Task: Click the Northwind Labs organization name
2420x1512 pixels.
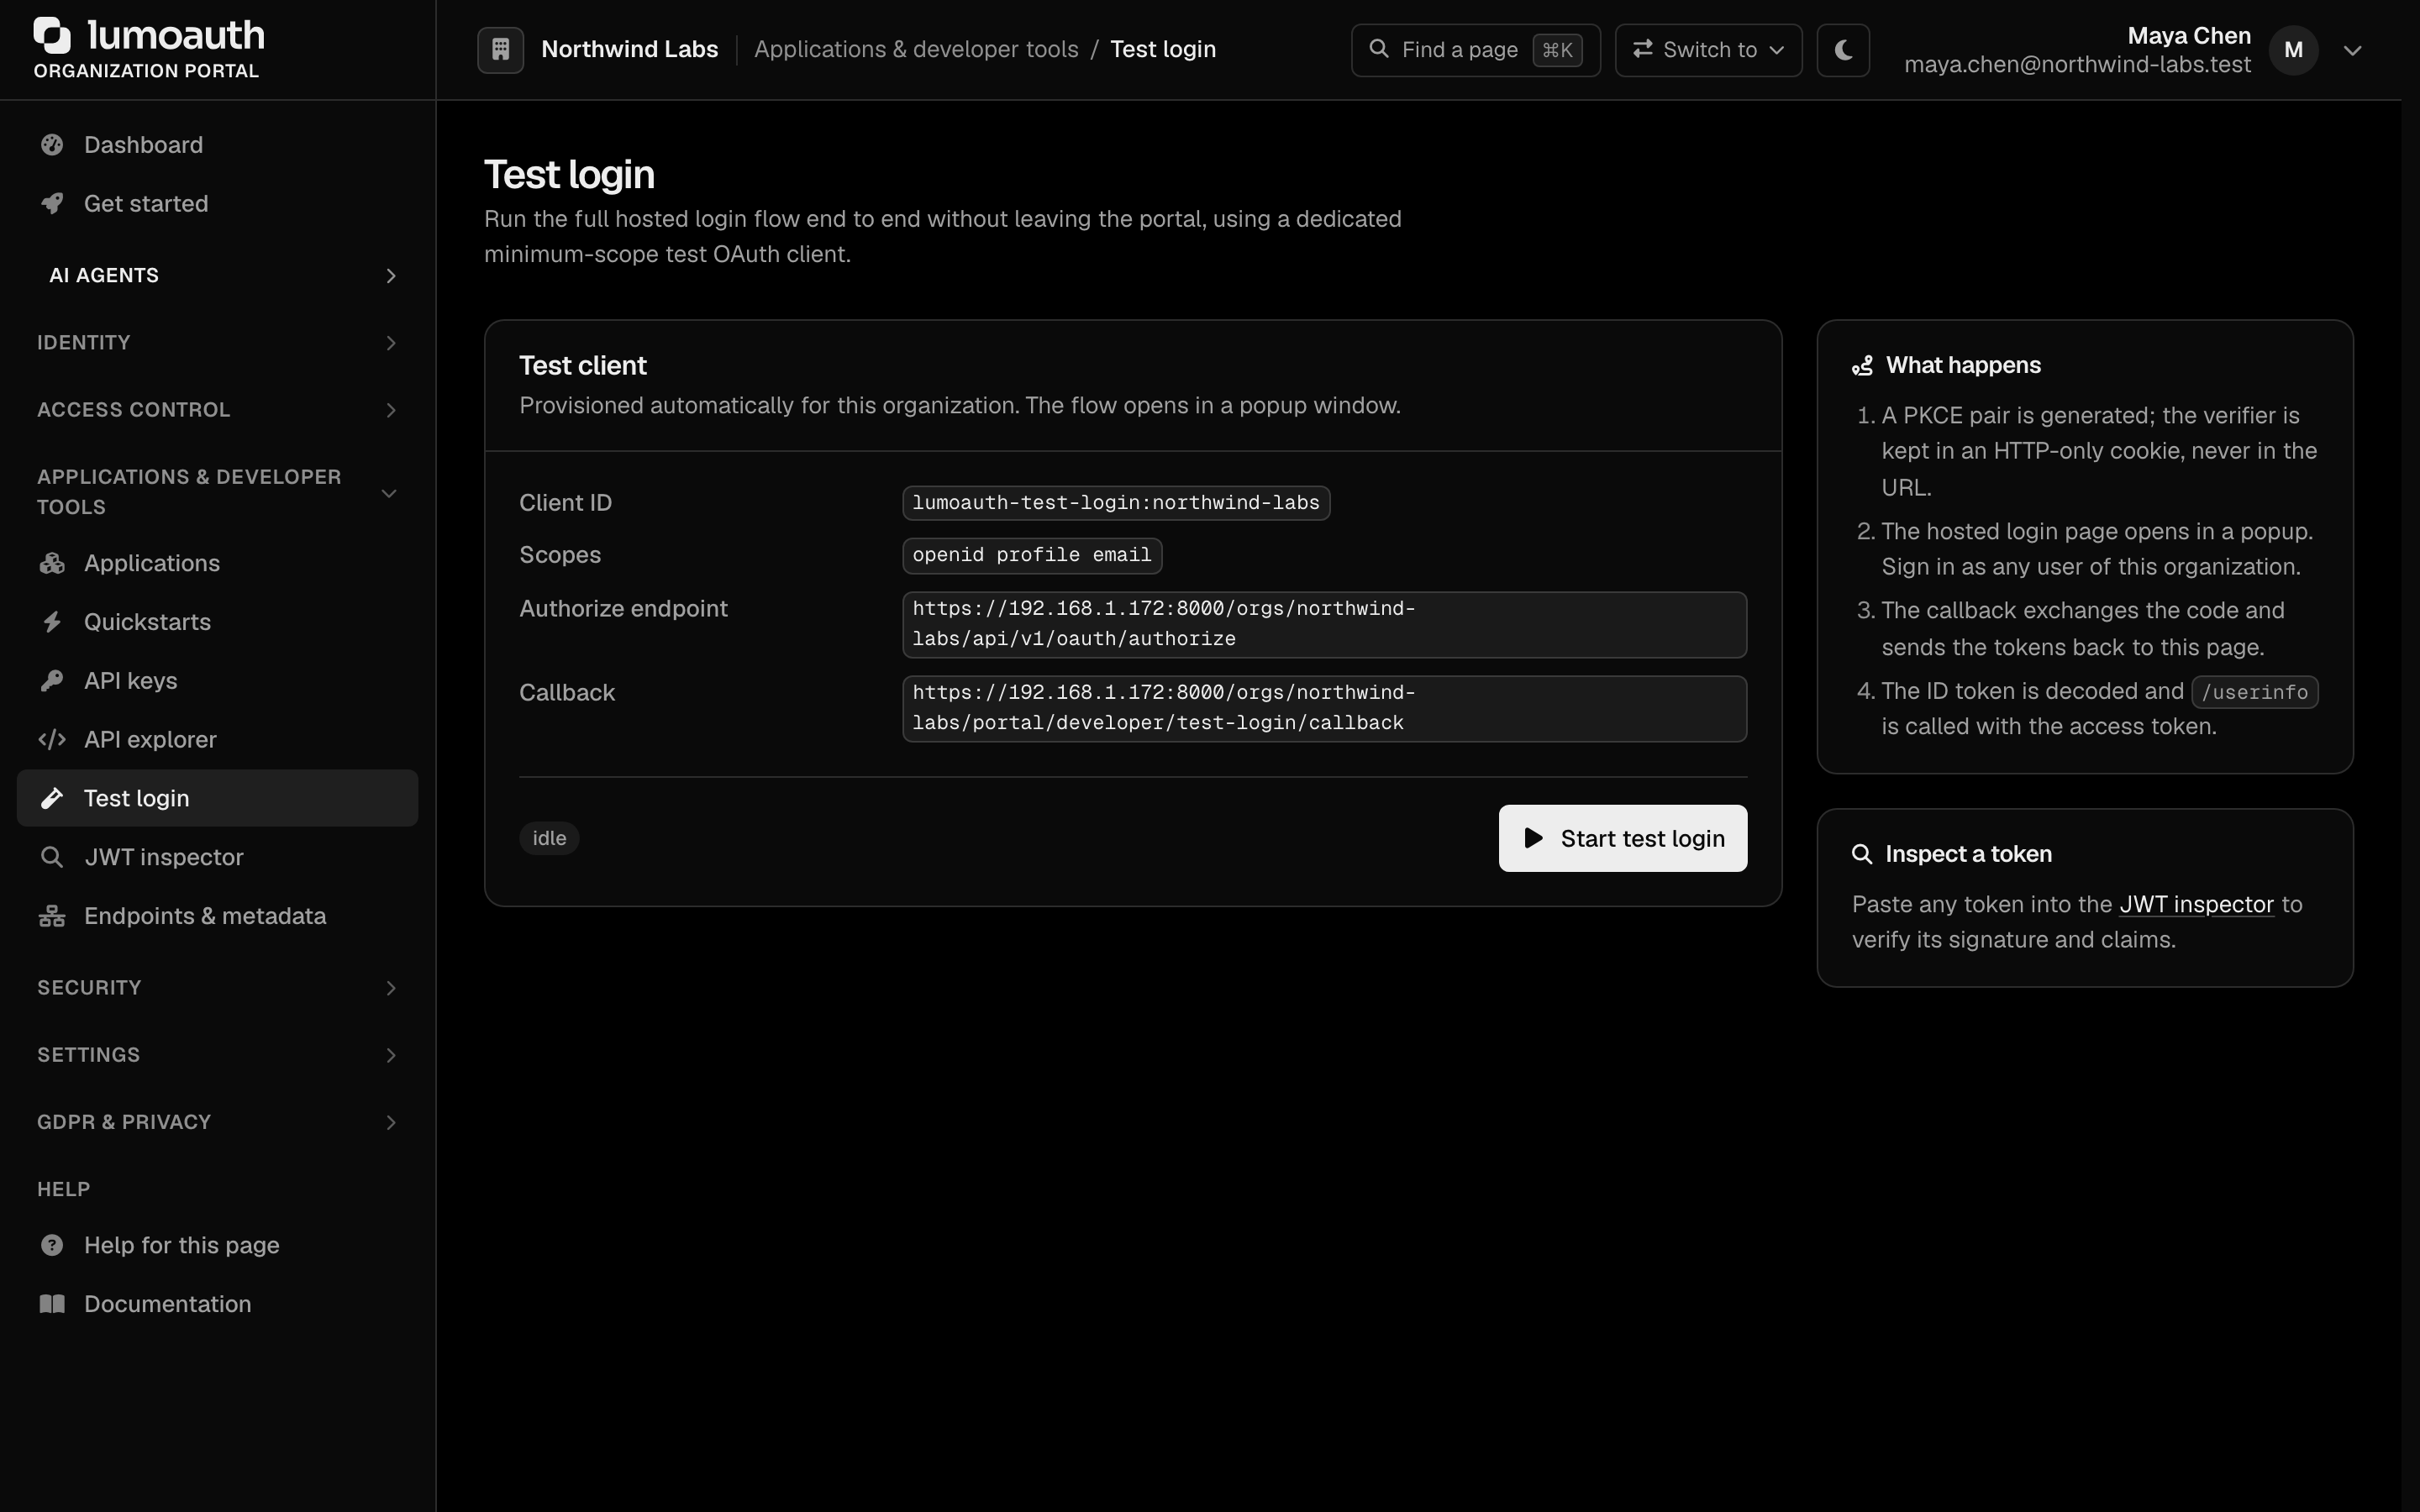Action: 630,49
